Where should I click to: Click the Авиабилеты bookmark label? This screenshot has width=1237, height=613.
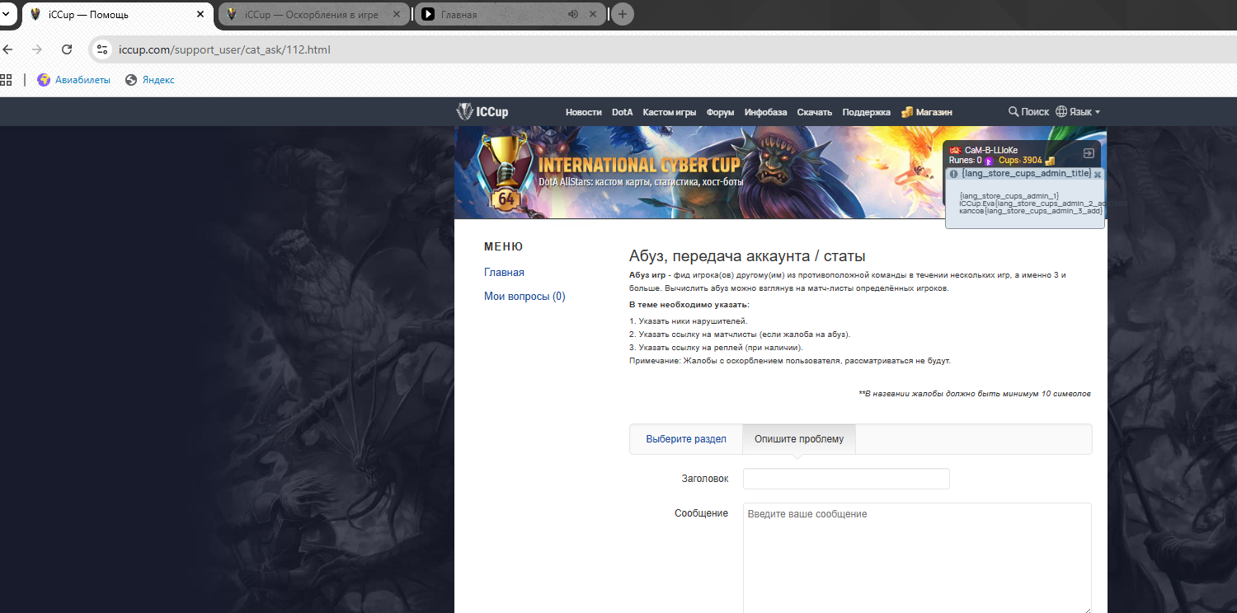coord(82,80)
